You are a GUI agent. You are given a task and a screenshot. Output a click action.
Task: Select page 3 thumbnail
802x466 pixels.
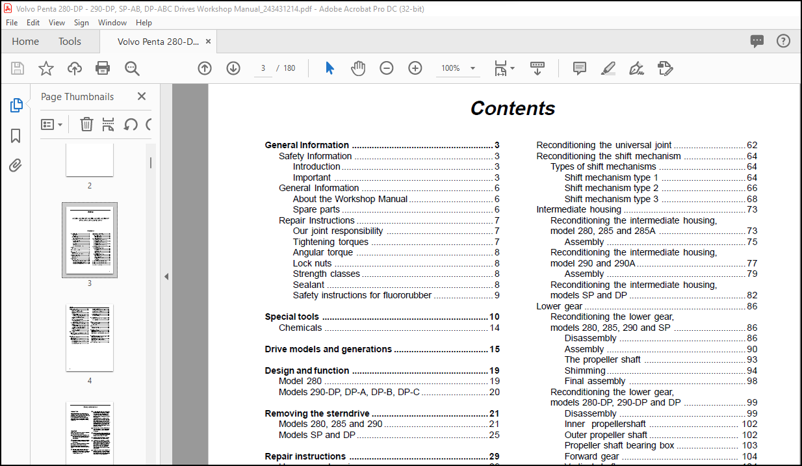point(90,240)
